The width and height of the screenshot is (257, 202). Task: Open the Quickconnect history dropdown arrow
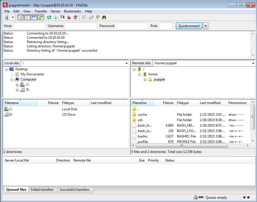[x=206, y=26]
